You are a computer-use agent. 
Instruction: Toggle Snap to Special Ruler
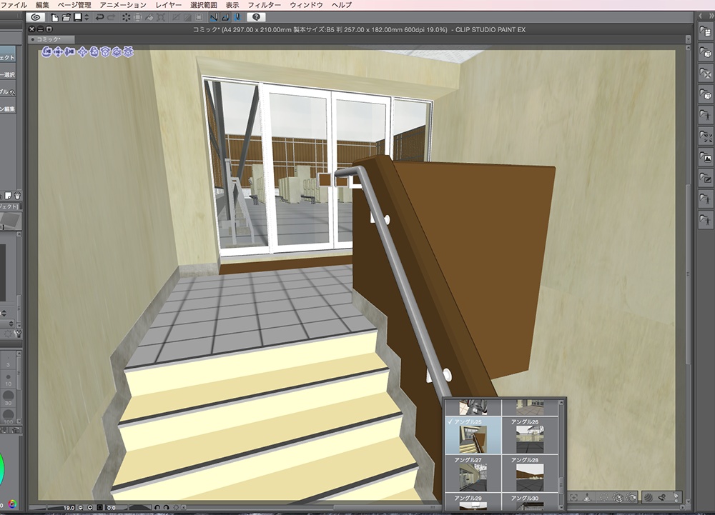pyautogui.click(x=225, y=17)
